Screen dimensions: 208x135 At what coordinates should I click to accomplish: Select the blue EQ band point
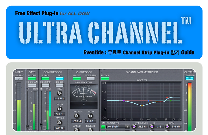148,101
